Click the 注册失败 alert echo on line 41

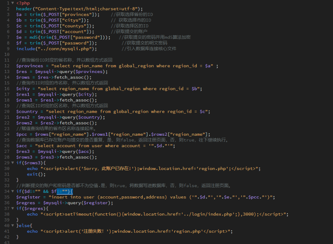(130, 231)
